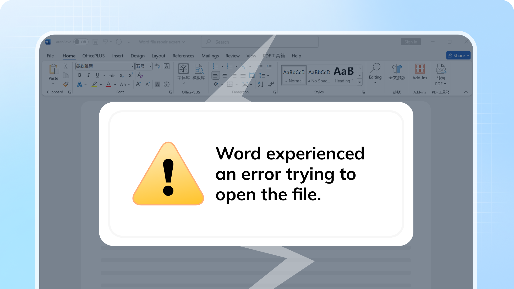Click the Italic formatting icon
The width and height of the screenshot is (514, 289).
pyautogui.click(x=89, y=75)
